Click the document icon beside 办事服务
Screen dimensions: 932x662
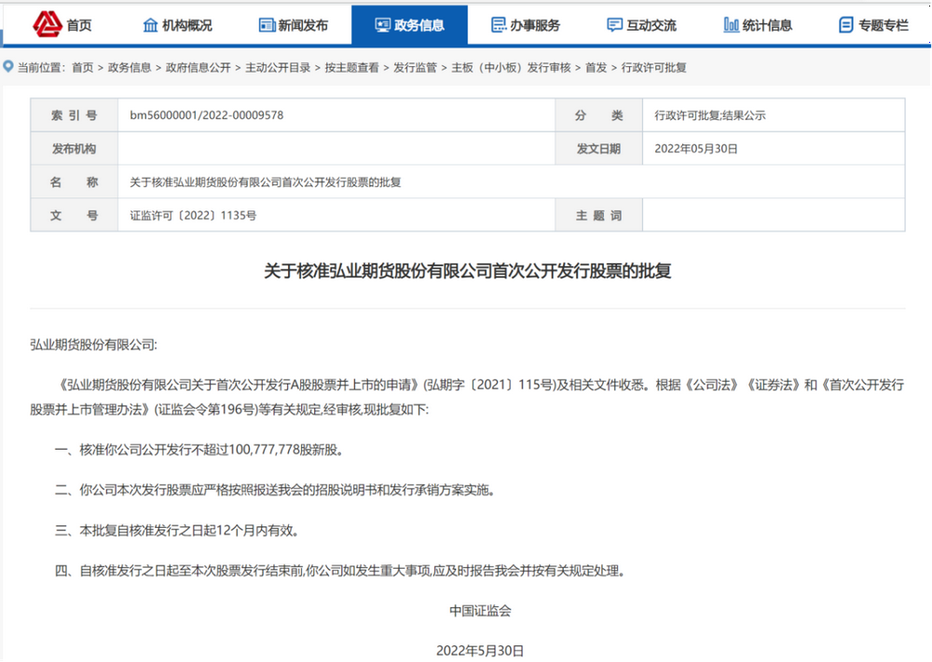(499, 25)
